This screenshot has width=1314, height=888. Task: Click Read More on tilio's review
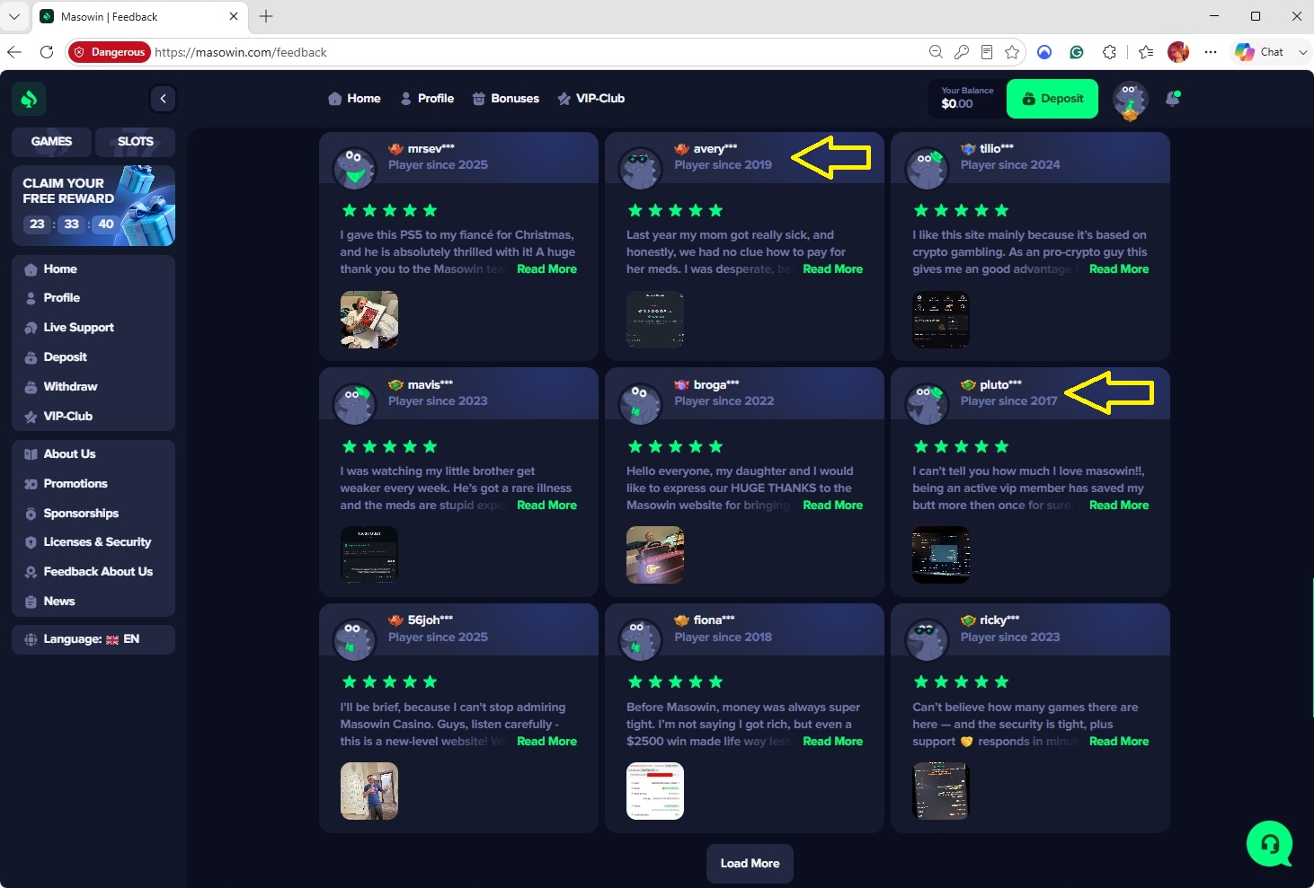click(1119, 269)
